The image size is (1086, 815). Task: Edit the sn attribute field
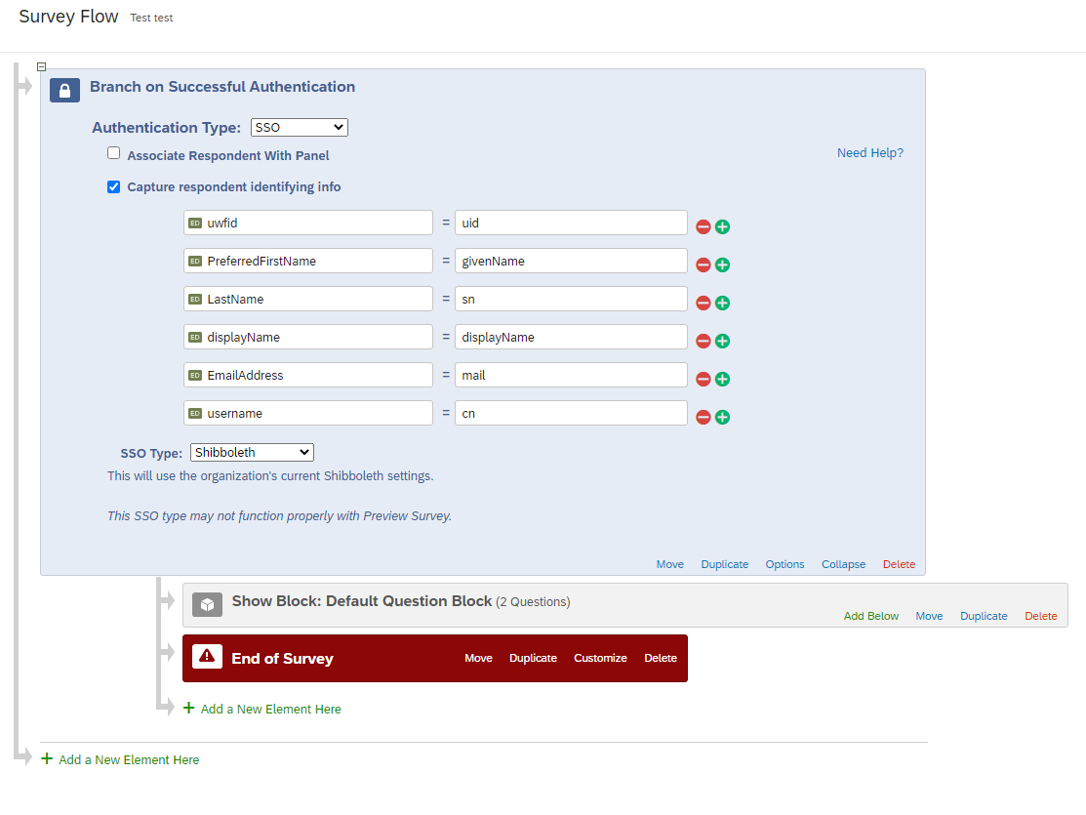tap(572, 300)
